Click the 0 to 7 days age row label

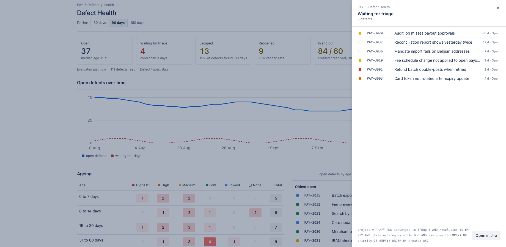tap(89, 197)
